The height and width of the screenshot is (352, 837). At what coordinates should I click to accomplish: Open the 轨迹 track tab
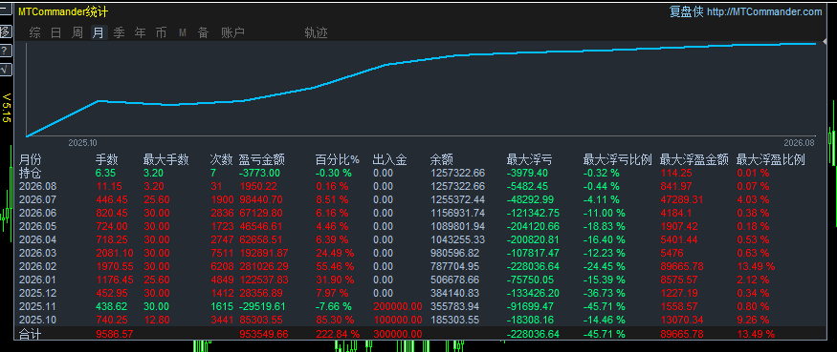point(316,33)
